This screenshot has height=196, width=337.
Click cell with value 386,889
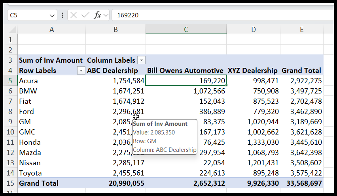click(x=186, y=112)
